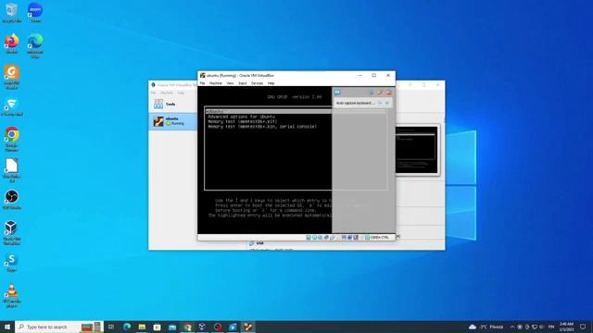Open Google Chrome from the taskbar
The width and height of the screenshot is (593, 333).
[x=187, y=327]
